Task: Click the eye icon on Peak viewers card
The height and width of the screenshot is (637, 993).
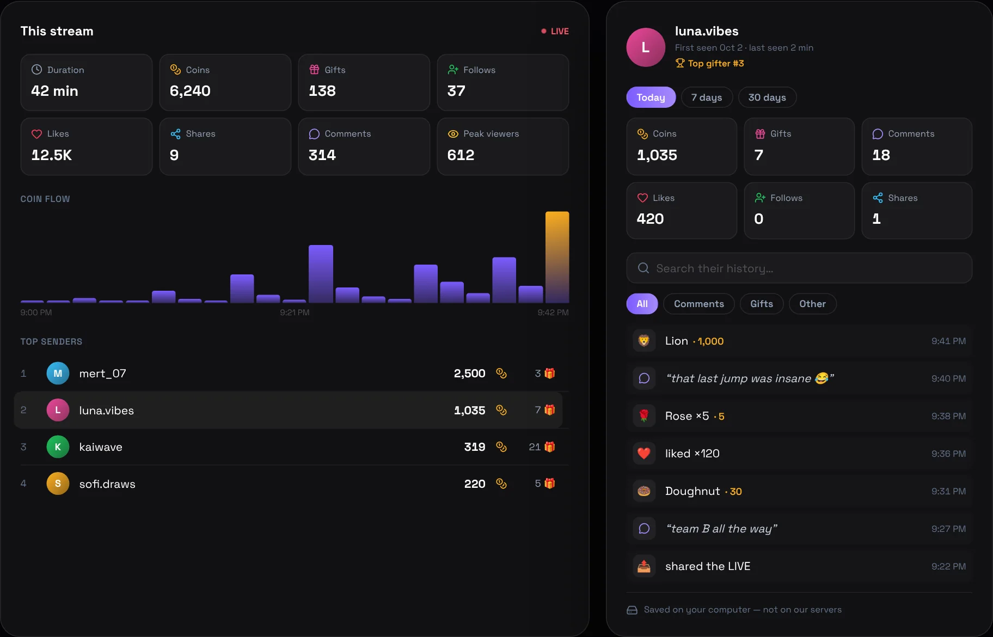Action: (x=453, y=134)
